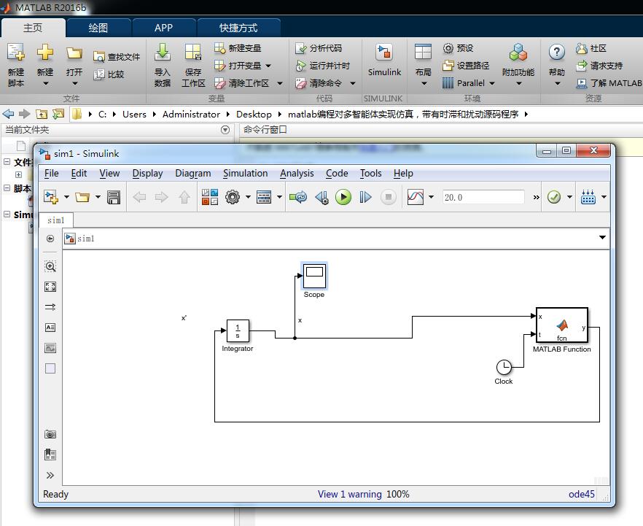
Task: Click New Model icon in Simulink
Action: coord(51,198)
